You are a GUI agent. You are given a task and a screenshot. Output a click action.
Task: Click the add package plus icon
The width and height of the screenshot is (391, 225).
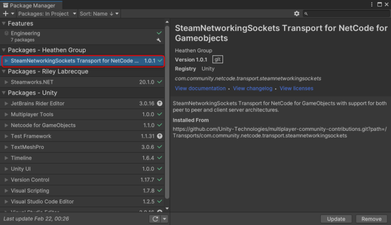(x=6, y=14)
